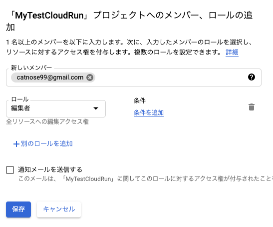273x227 pixels.
Task: Dismiss with the キャンセル button
Action: (59, 209)
